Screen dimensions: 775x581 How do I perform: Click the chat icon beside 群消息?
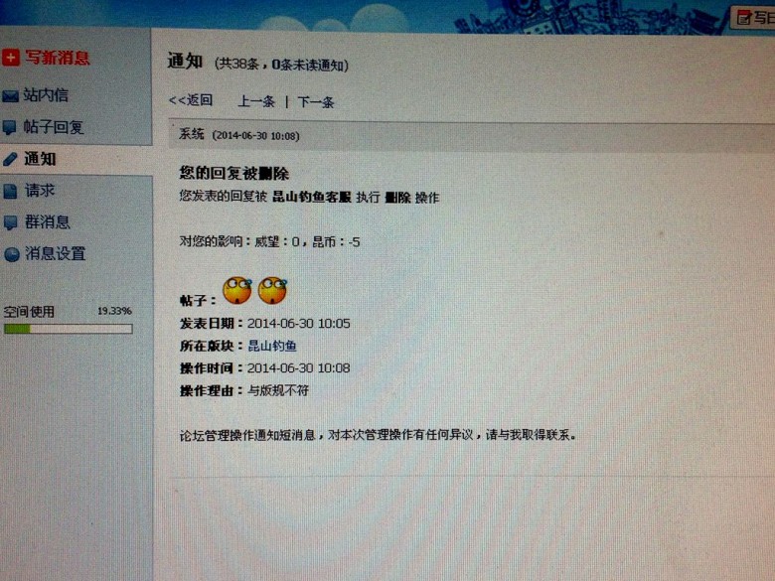tap(10, 222)
